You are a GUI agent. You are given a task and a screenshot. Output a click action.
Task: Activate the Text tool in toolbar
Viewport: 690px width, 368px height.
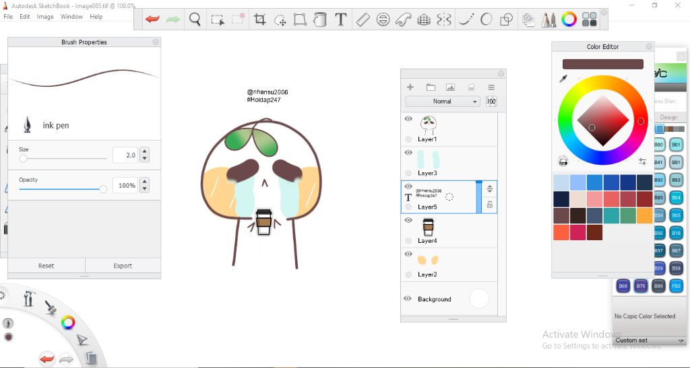tap(340, 20)
